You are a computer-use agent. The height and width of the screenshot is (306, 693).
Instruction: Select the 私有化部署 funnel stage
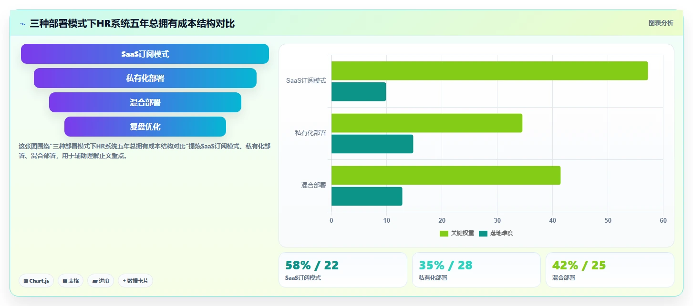click(145, 78)
